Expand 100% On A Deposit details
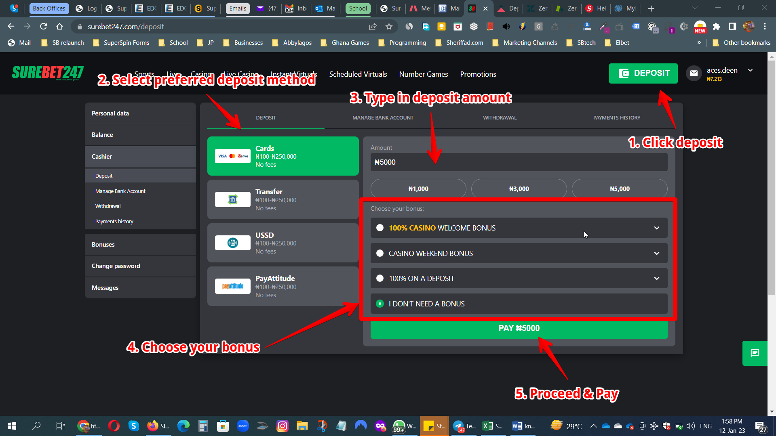The image size is (776, 436). (657, 278)
